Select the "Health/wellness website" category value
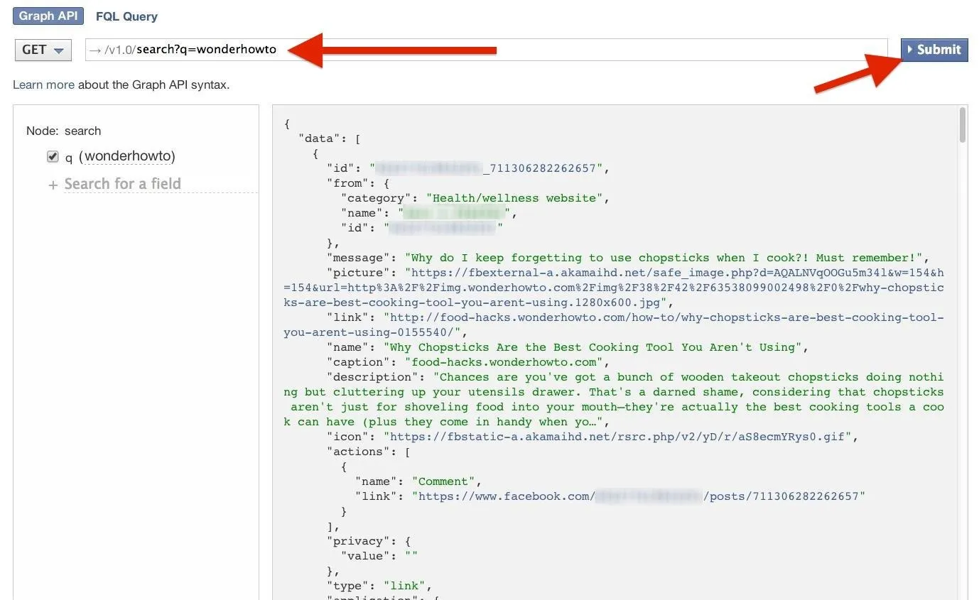Viewport: 979px width, 600px height. 514,198
